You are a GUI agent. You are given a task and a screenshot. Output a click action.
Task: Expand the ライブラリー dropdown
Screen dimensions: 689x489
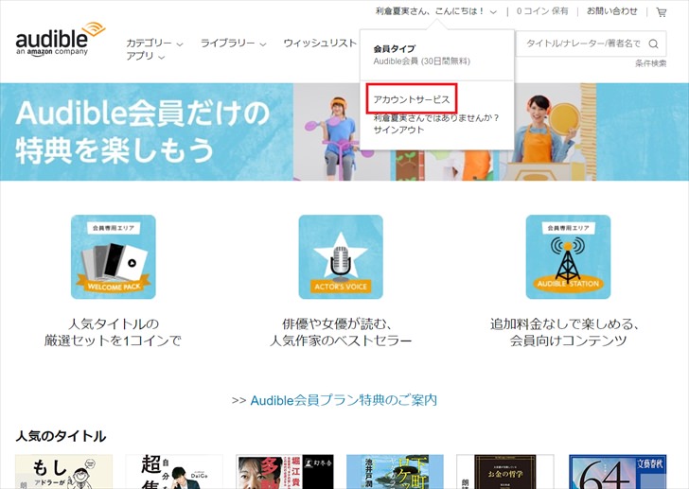(x=234, y=43)
